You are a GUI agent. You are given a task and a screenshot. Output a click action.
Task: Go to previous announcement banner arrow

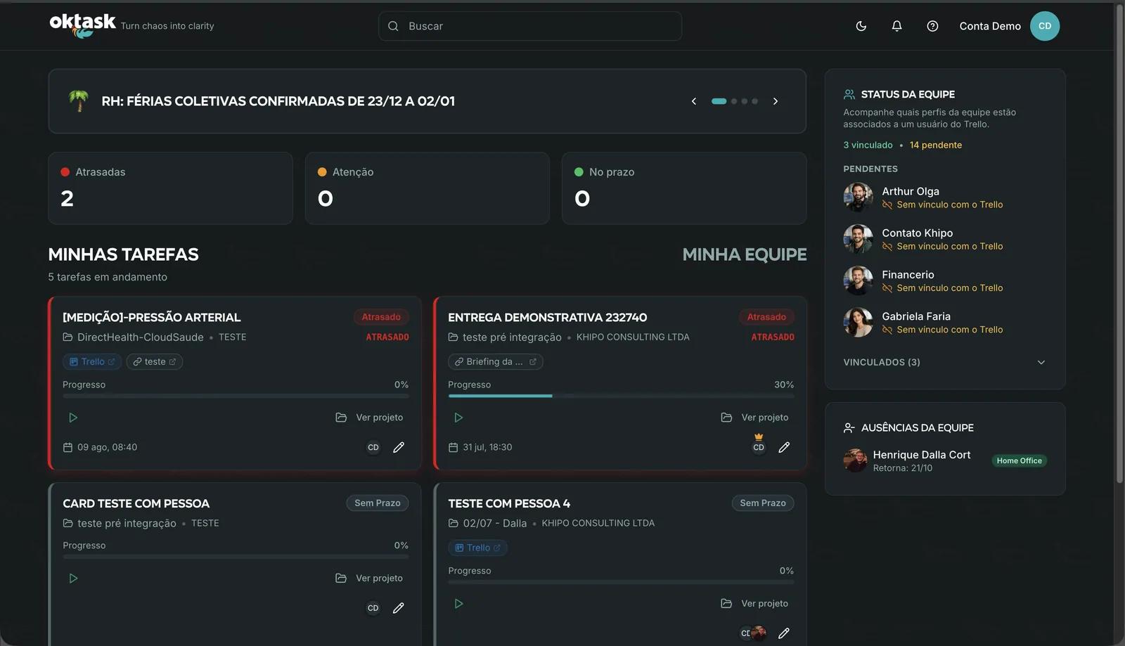coord(694,101)
